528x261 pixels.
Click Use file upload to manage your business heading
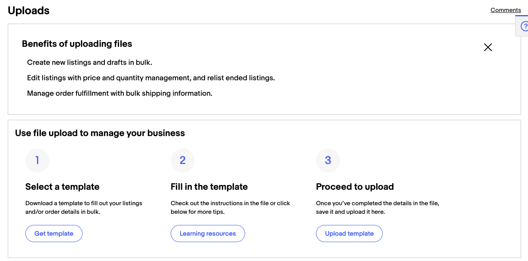coord(100,133)
